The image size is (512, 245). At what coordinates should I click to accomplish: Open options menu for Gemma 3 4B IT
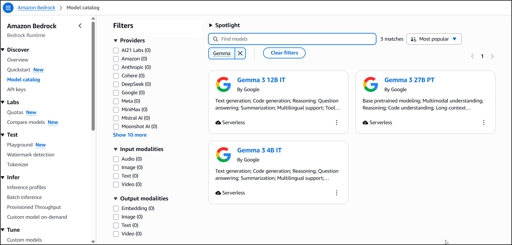(336, 193)
